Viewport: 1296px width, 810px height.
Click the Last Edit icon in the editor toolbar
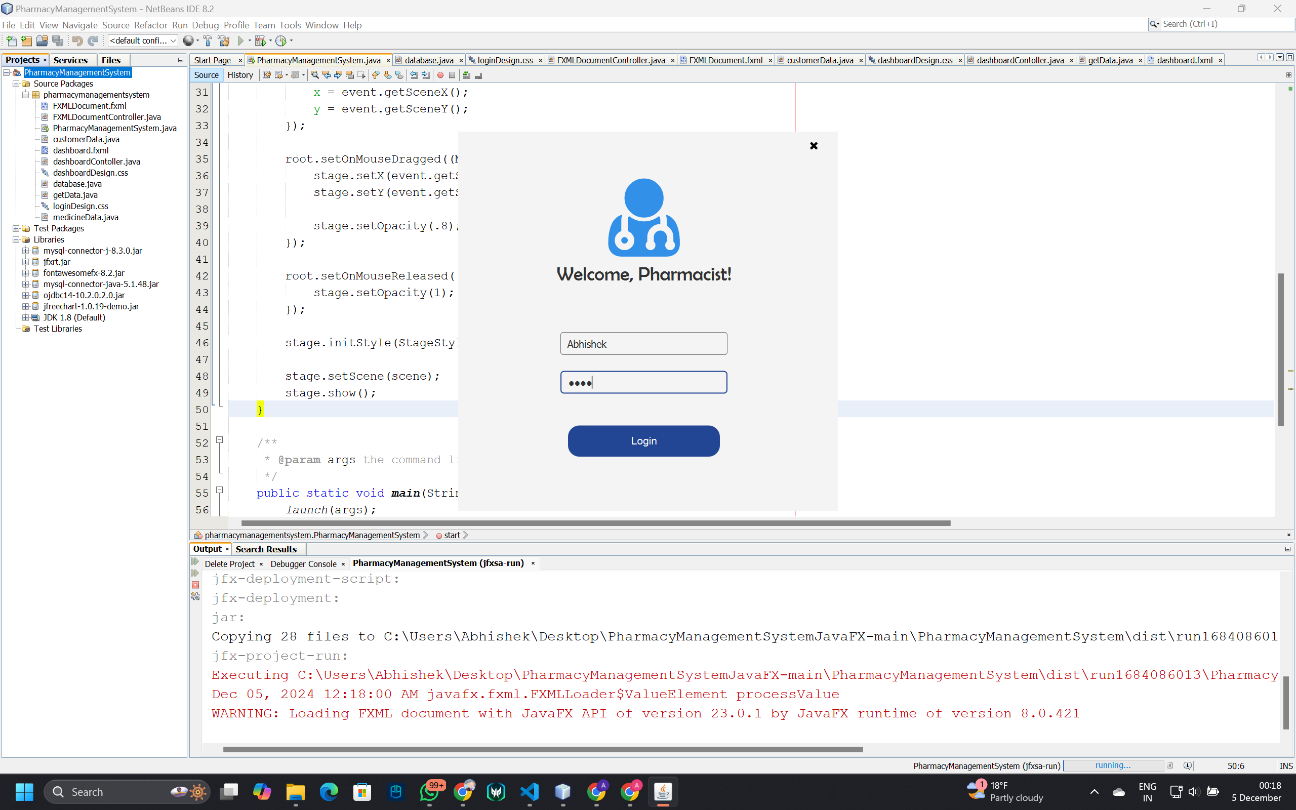(x=267, y=75)
